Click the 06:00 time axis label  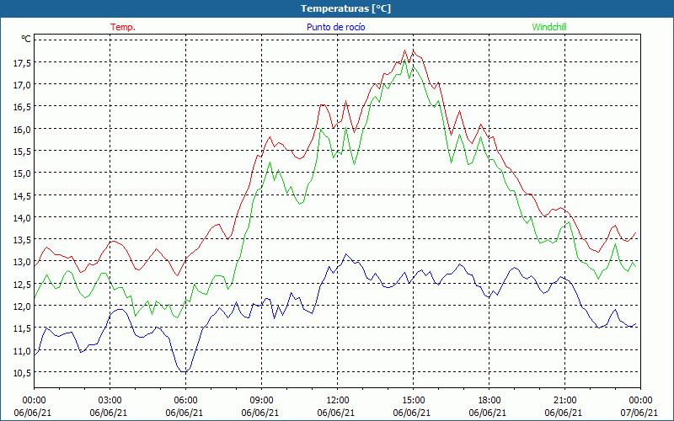click(x=185, y=401)
